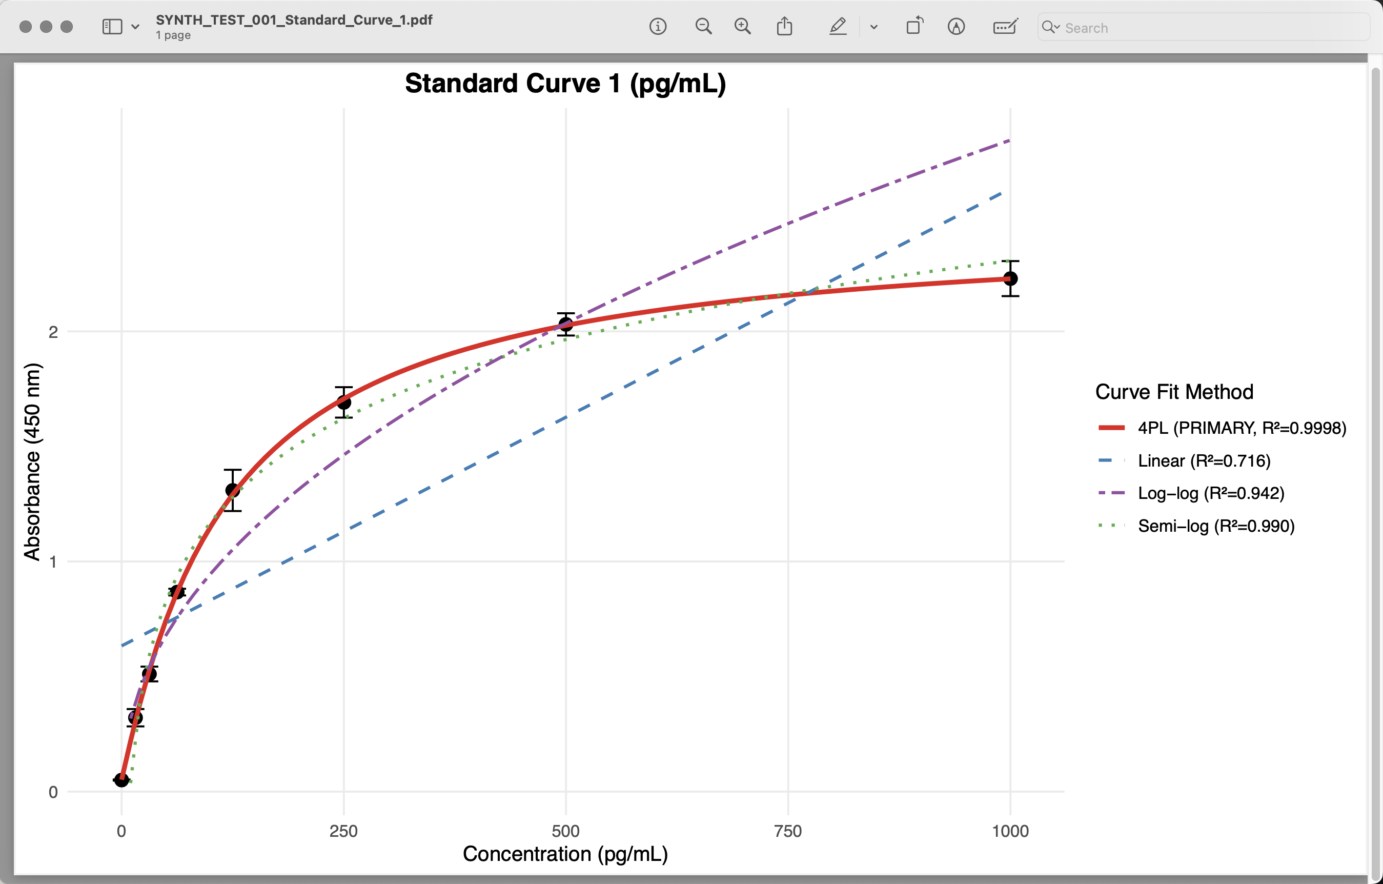Open the form fill markup tool

[x=1005, y=27]
